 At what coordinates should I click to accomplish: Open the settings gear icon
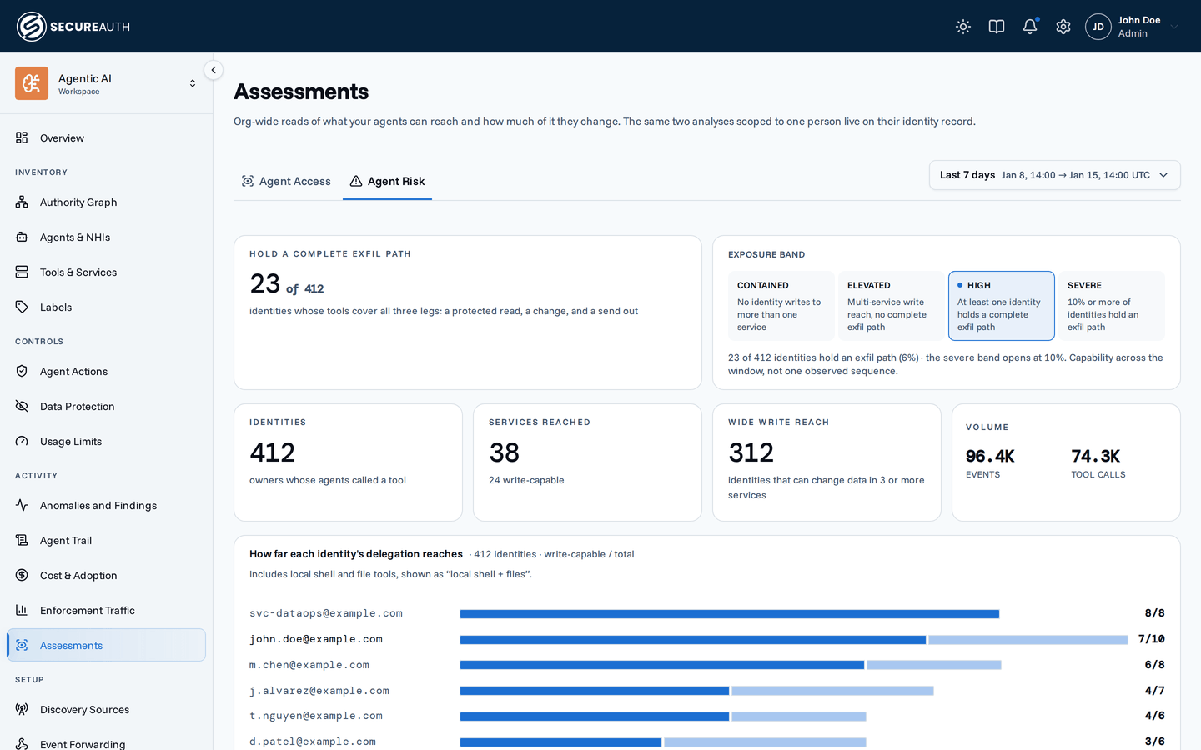coord(1063,27)
